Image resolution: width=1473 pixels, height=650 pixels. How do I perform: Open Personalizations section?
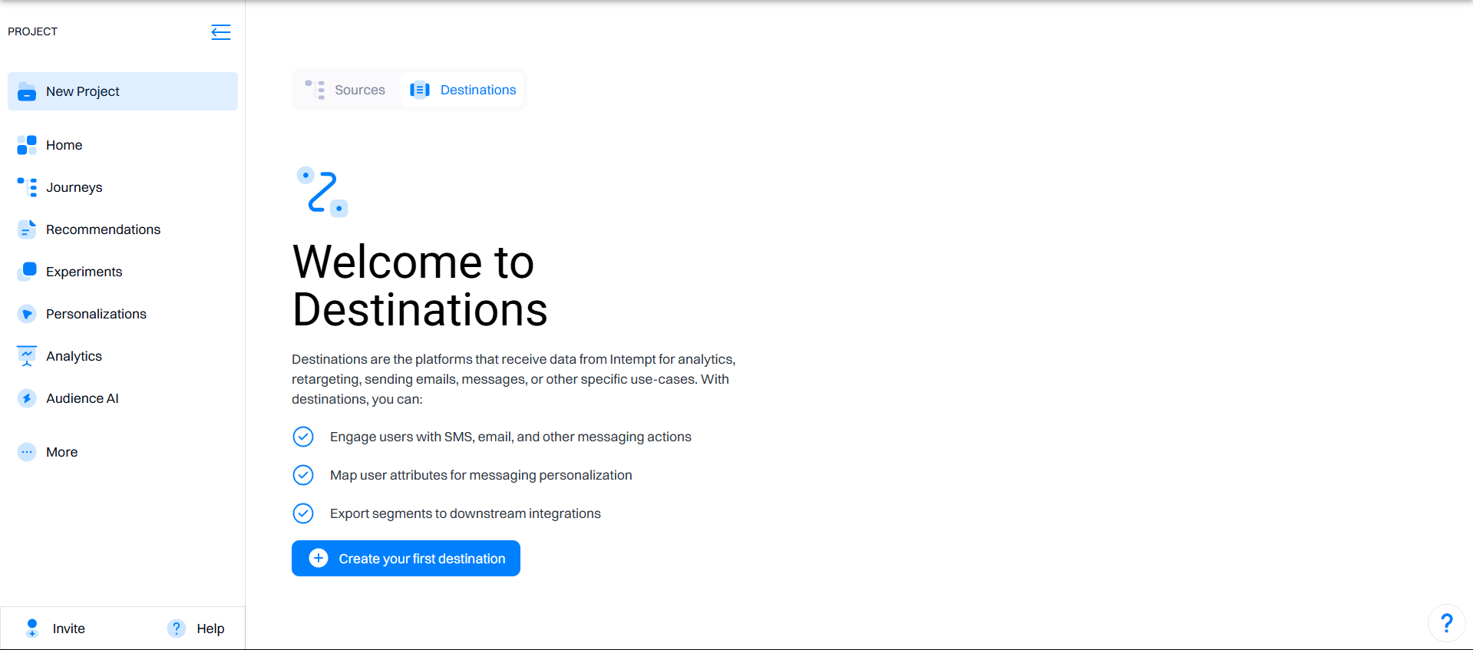point(123,314)
